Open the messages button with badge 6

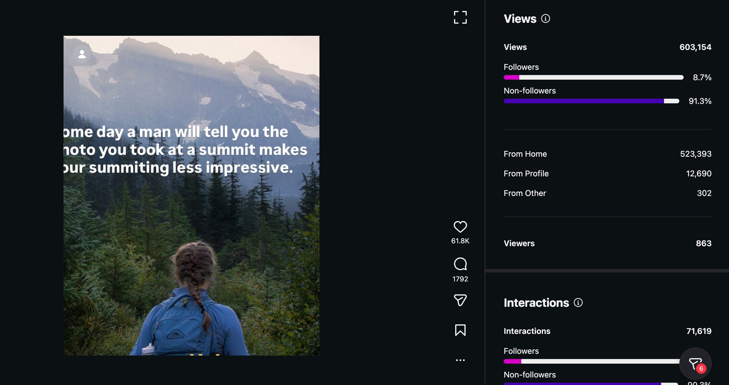click(x=695, y=364)
